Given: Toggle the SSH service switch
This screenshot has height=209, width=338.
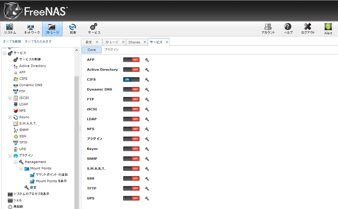Looking at the screenshot, I should [131, 178].
